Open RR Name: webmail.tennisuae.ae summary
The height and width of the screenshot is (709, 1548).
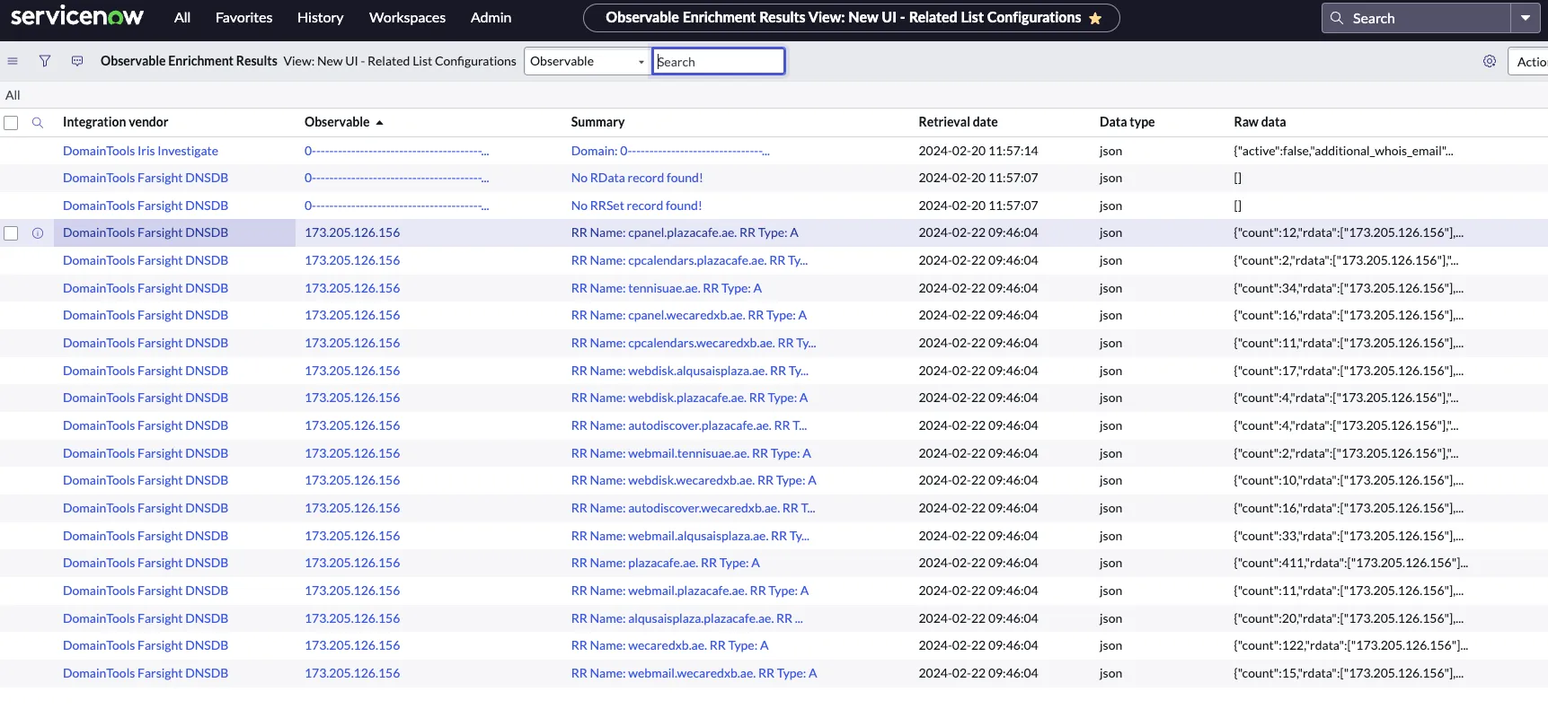point(691,453)
